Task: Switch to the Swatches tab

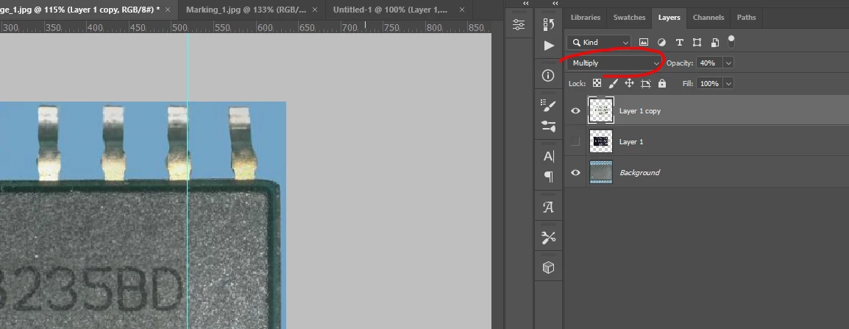Action: (629, 18)
